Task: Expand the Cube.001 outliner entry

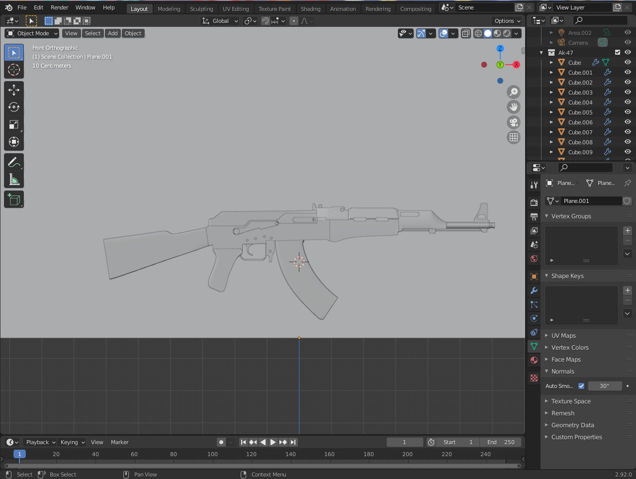Action: (551, 72)
